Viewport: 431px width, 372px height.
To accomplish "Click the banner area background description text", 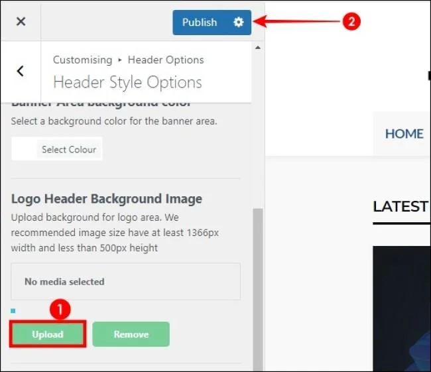I will tap(114, 121).
